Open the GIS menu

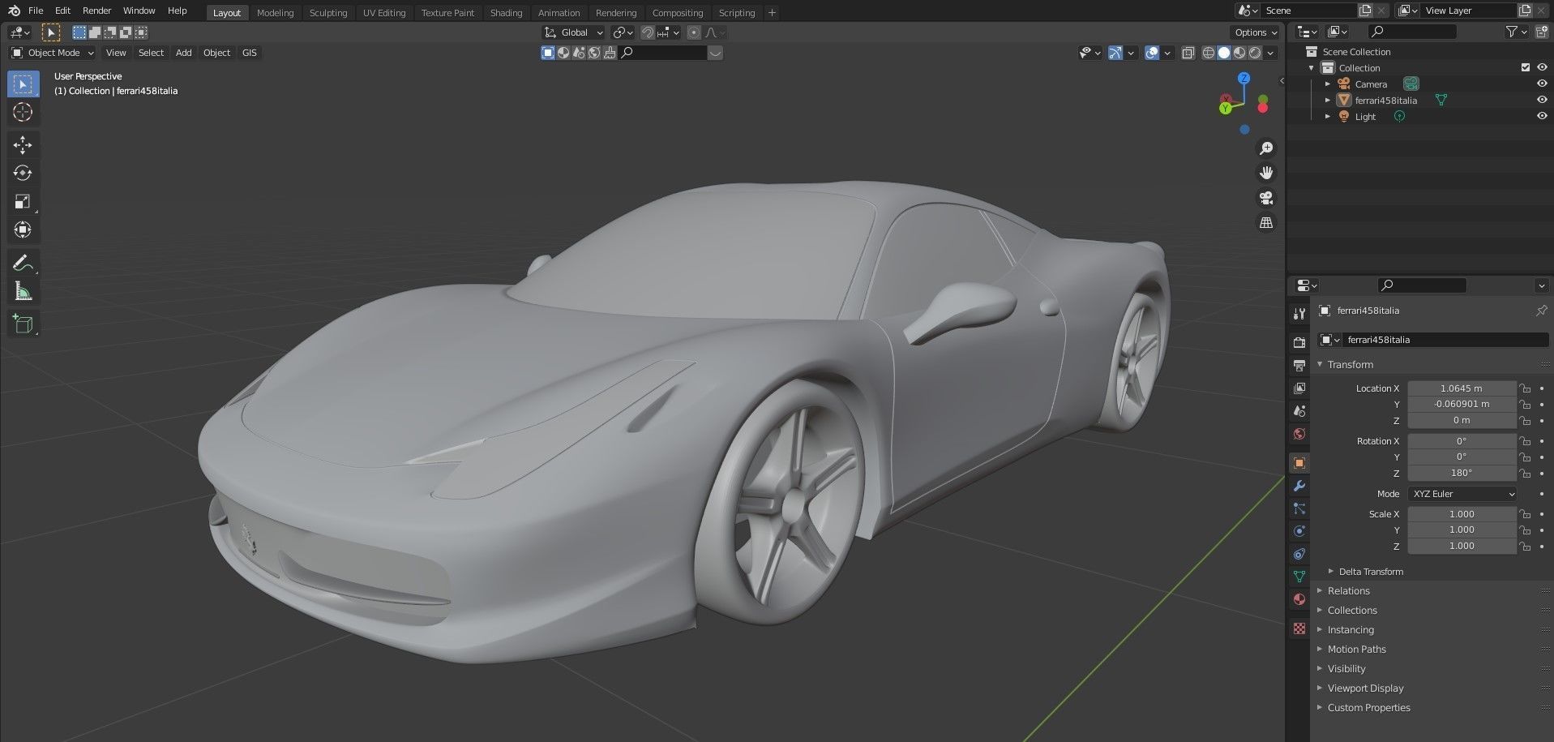(250, 53)
